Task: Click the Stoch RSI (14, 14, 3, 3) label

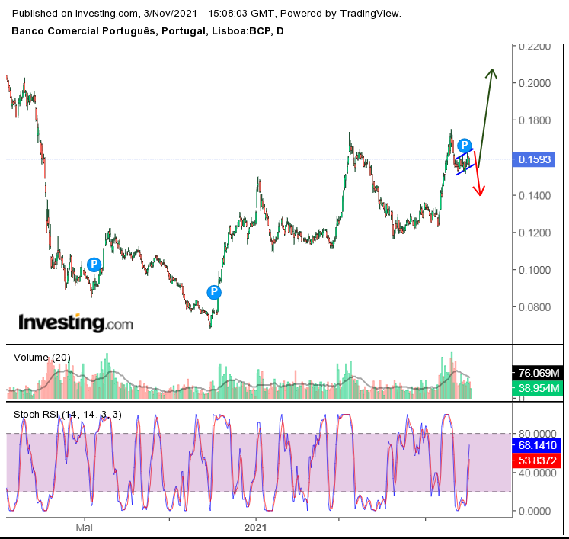Action: (x=68, y=415)
